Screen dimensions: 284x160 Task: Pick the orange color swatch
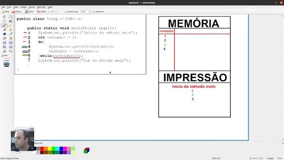(46, 149)
